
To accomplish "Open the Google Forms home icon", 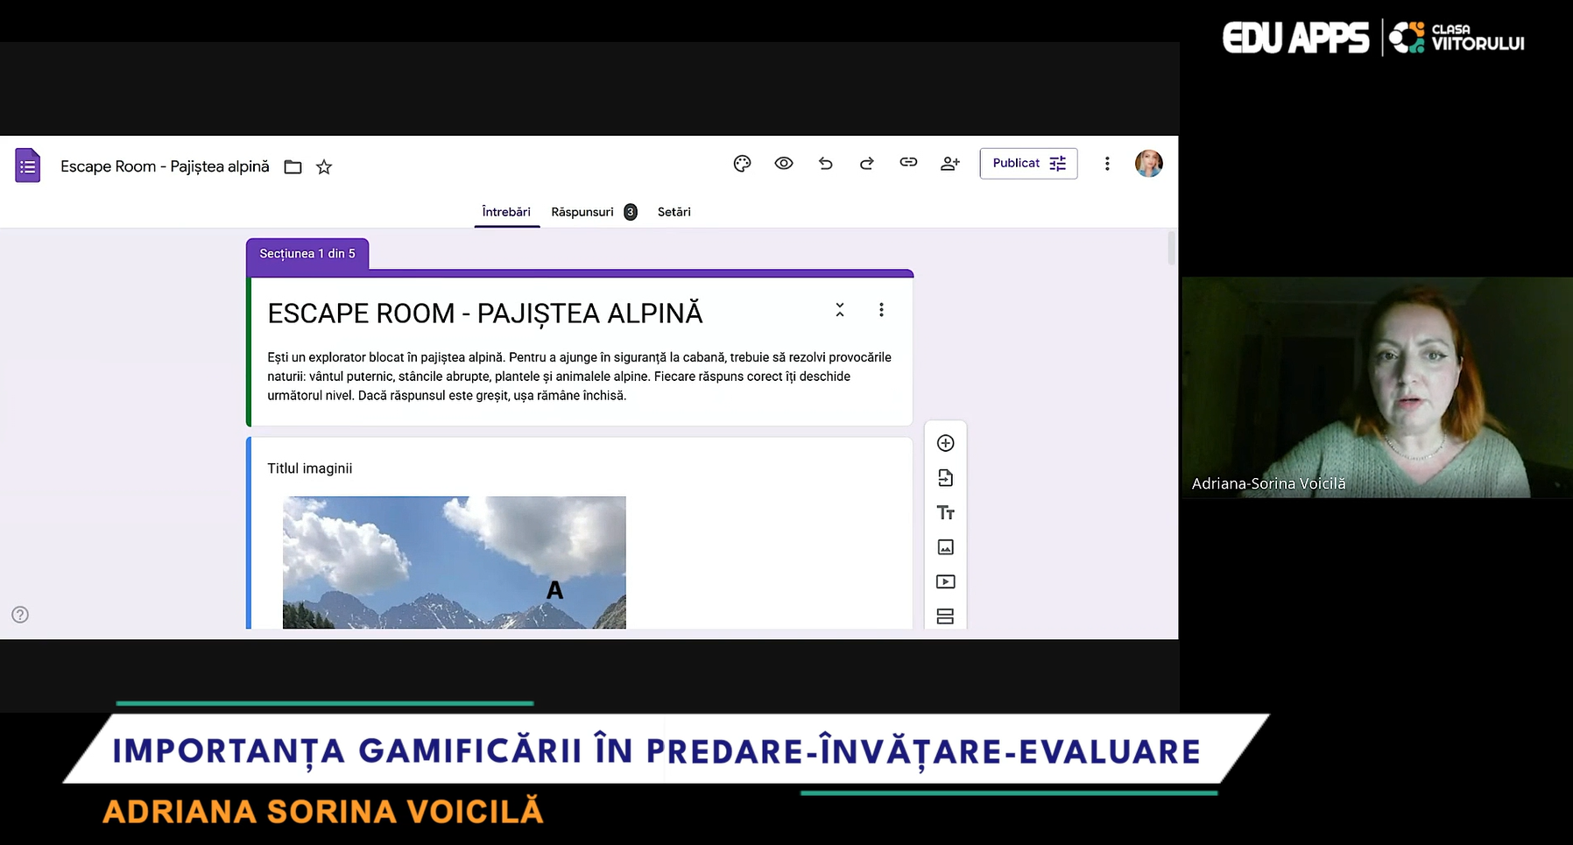I will point(28,165).
